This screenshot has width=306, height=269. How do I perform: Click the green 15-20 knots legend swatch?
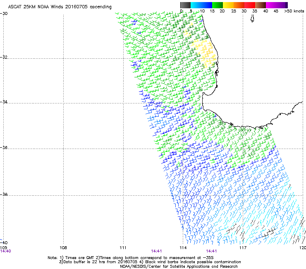coord(218,5)
